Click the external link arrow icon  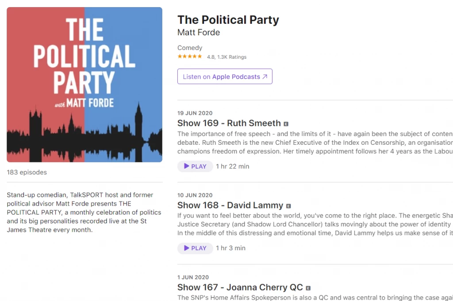click(265, 76)
